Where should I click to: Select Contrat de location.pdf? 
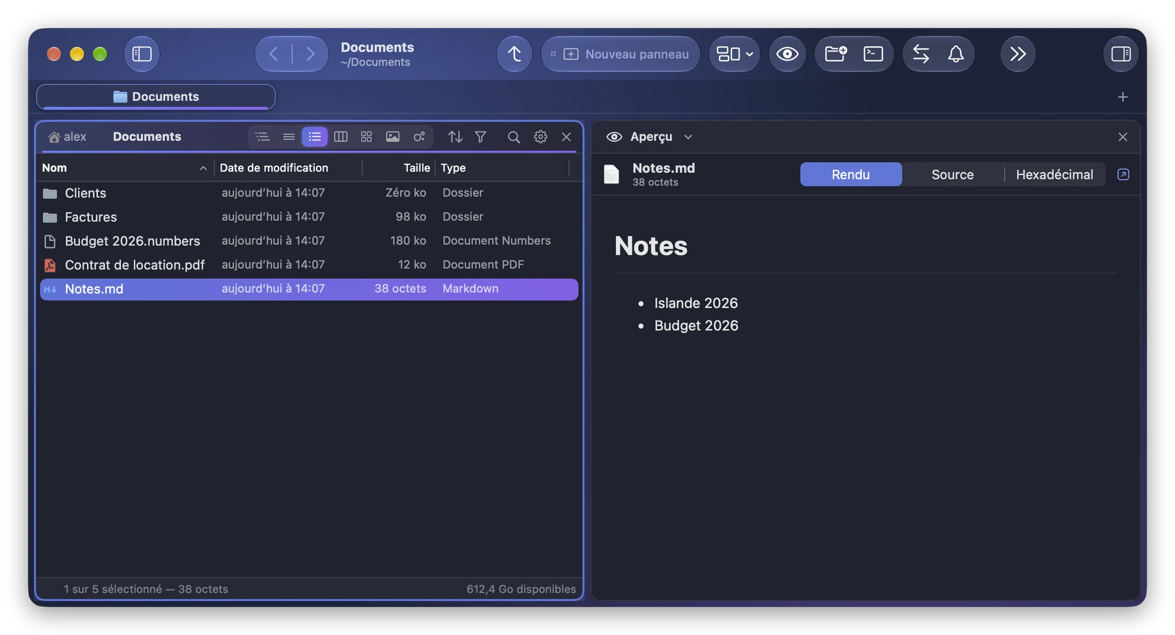pos(309,265)
